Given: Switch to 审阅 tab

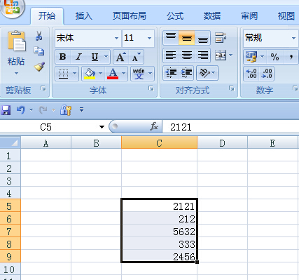Looking at the screenshot, I should [x=249, y=16].
